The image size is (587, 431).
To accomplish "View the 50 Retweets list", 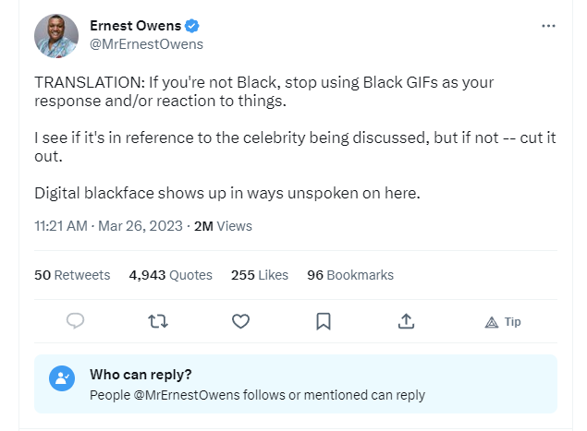I will click(x=72, y=275).
